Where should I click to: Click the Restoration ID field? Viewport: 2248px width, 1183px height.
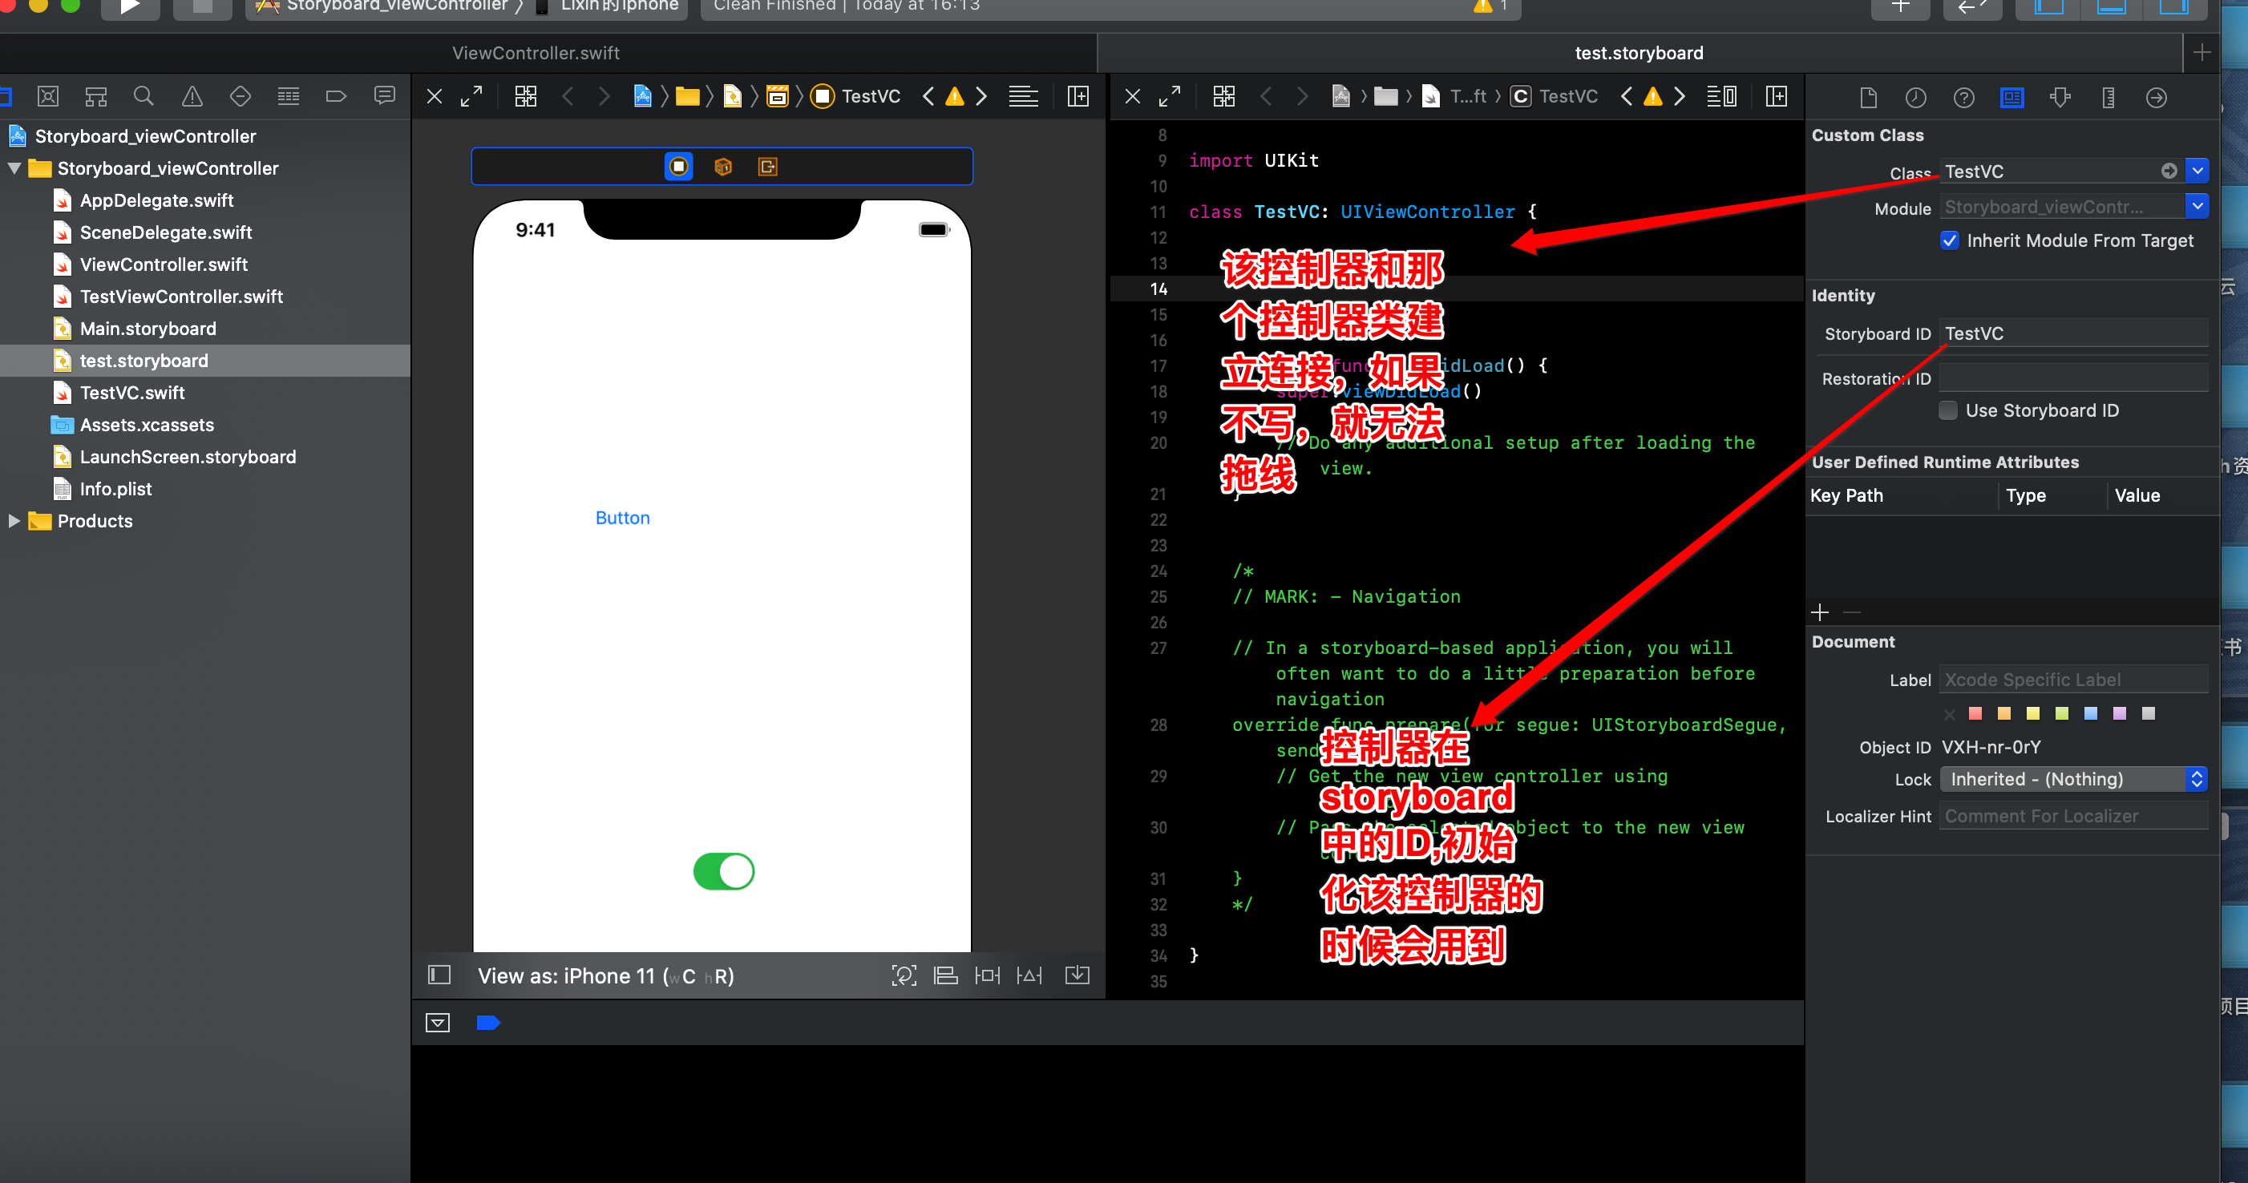click(2073, 378)
